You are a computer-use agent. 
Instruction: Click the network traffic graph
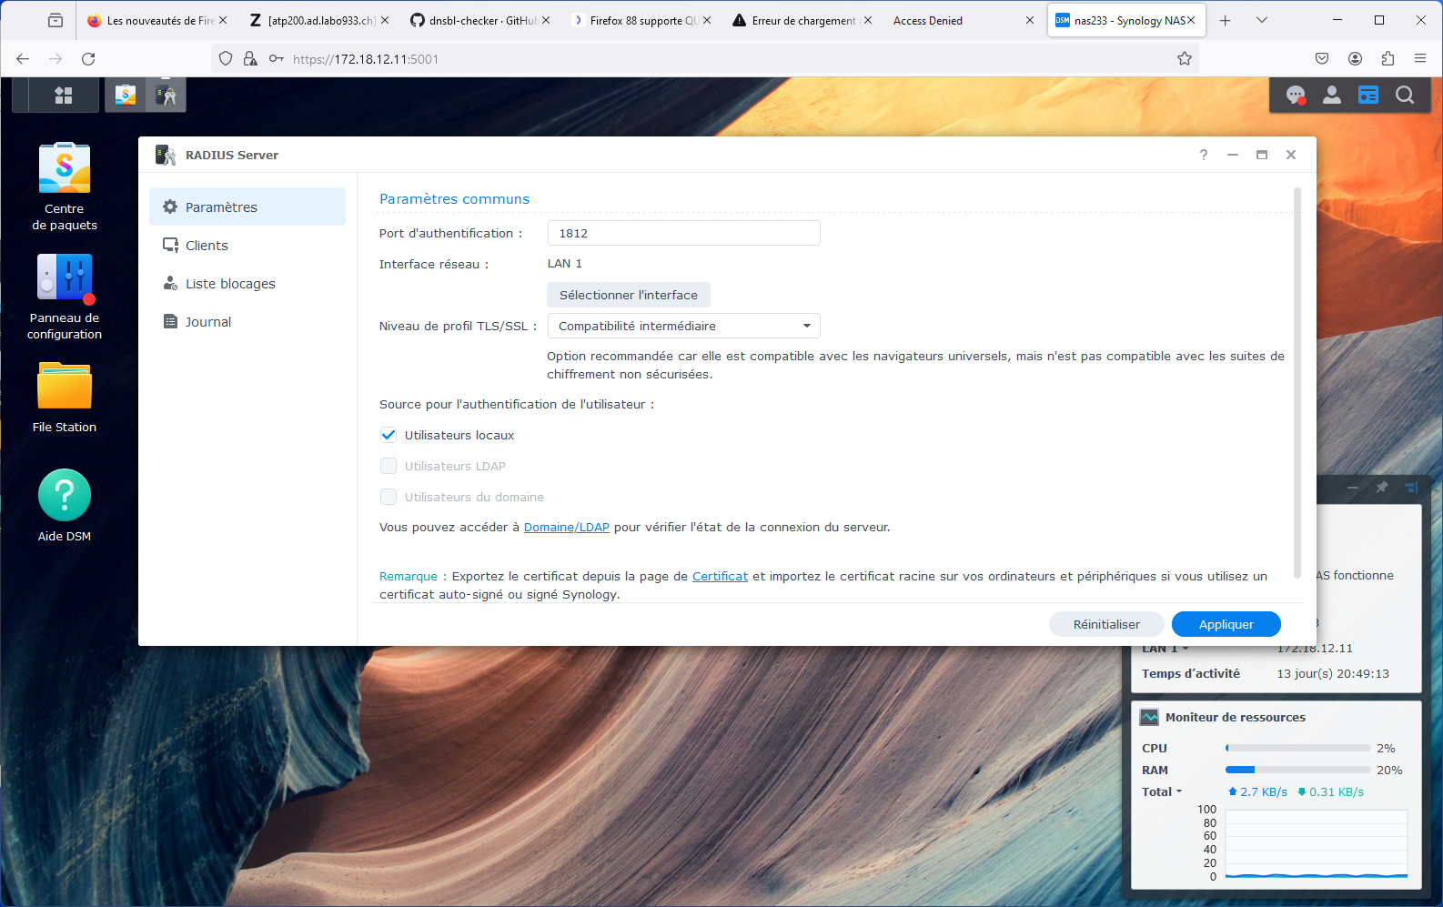coord(1316,843)
